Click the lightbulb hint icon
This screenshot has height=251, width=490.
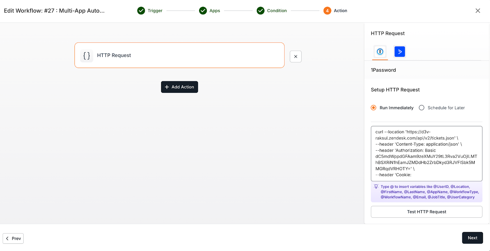pyautogui.click(x=376, y=186)
